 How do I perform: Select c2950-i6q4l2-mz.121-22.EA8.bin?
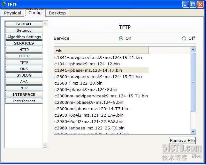101,121
